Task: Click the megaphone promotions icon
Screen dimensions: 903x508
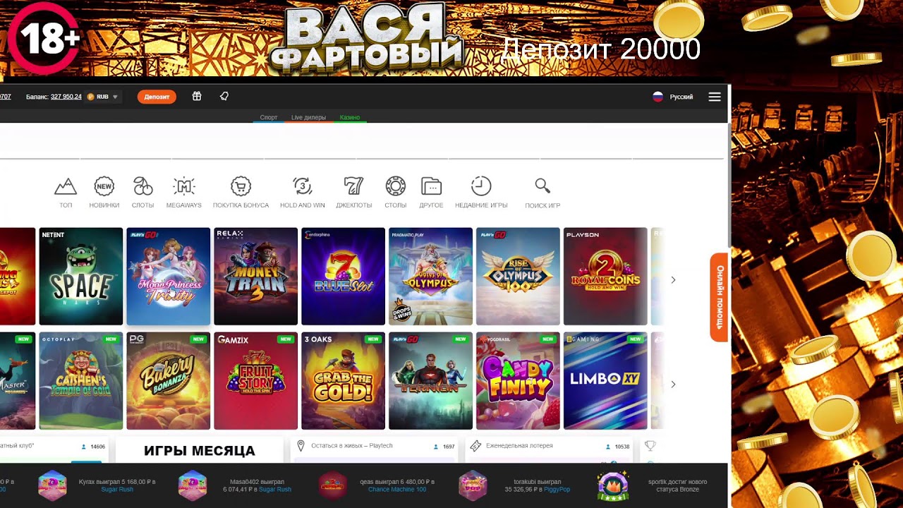Action: pyautogui.click(x=224, y=97)
